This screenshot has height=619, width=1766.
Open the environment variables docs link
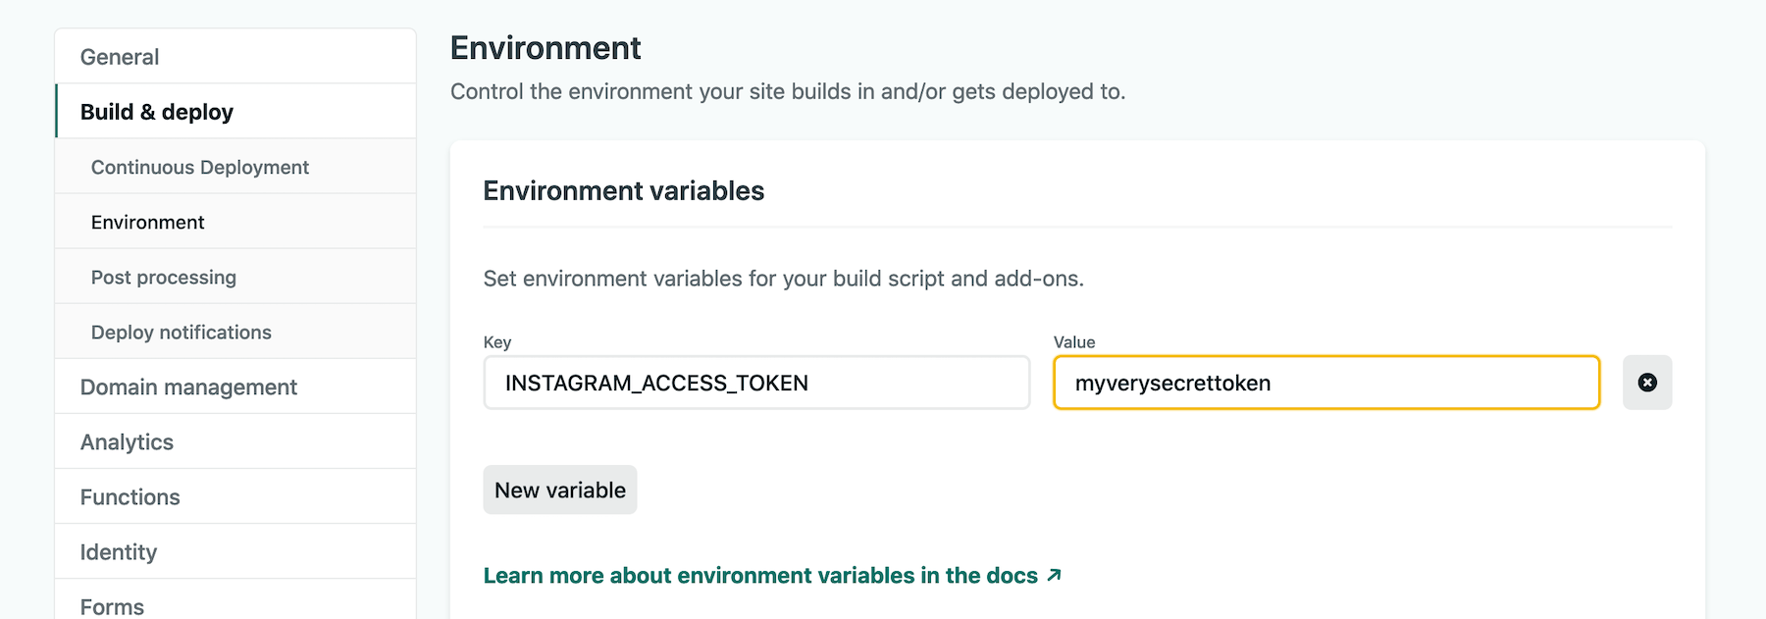point(760,576)
